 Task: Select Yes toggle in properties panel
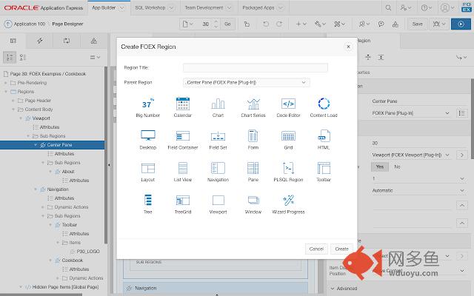[380, 166]
